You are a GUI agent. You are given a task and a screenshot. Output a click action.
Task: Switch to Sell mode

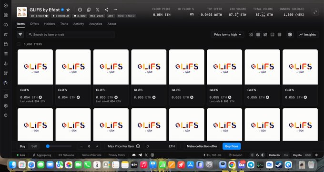pyautogui.click(x=34, y=146)
